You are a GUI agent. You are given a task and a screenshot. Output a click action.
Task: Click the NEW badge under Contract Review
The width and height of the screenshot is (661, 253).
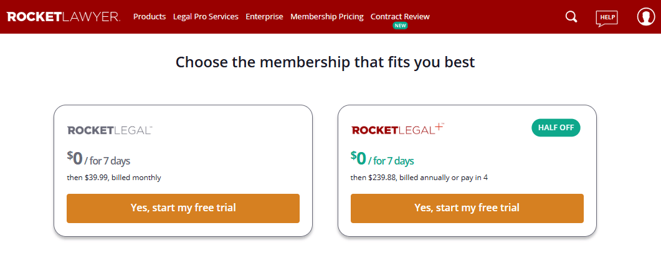point(400,26)
